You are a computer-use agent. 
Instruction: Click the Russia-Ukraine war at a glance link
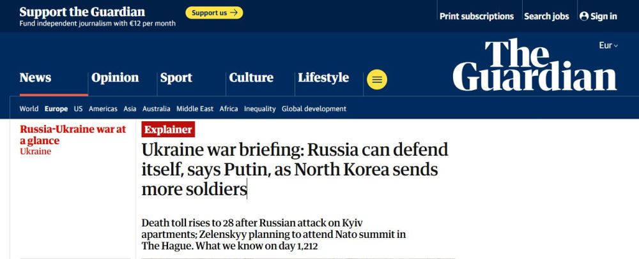click(x=73, y=135)
